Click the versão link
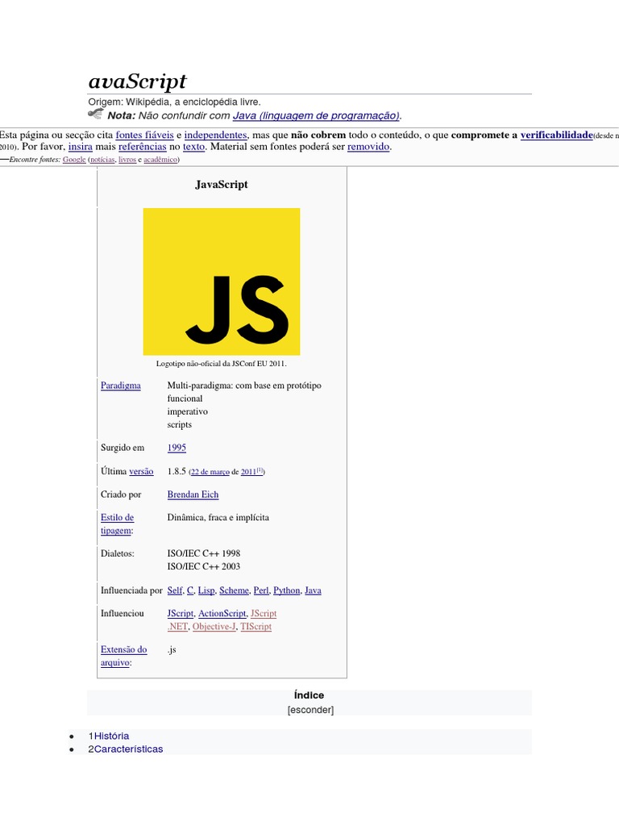This screenshot has width=619, height=826. tap(141, 471)
